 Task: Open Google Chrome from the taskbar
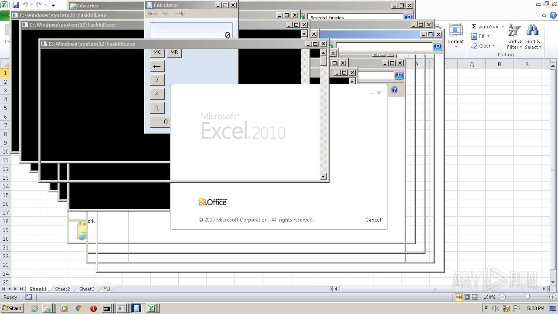click(79, 308)
